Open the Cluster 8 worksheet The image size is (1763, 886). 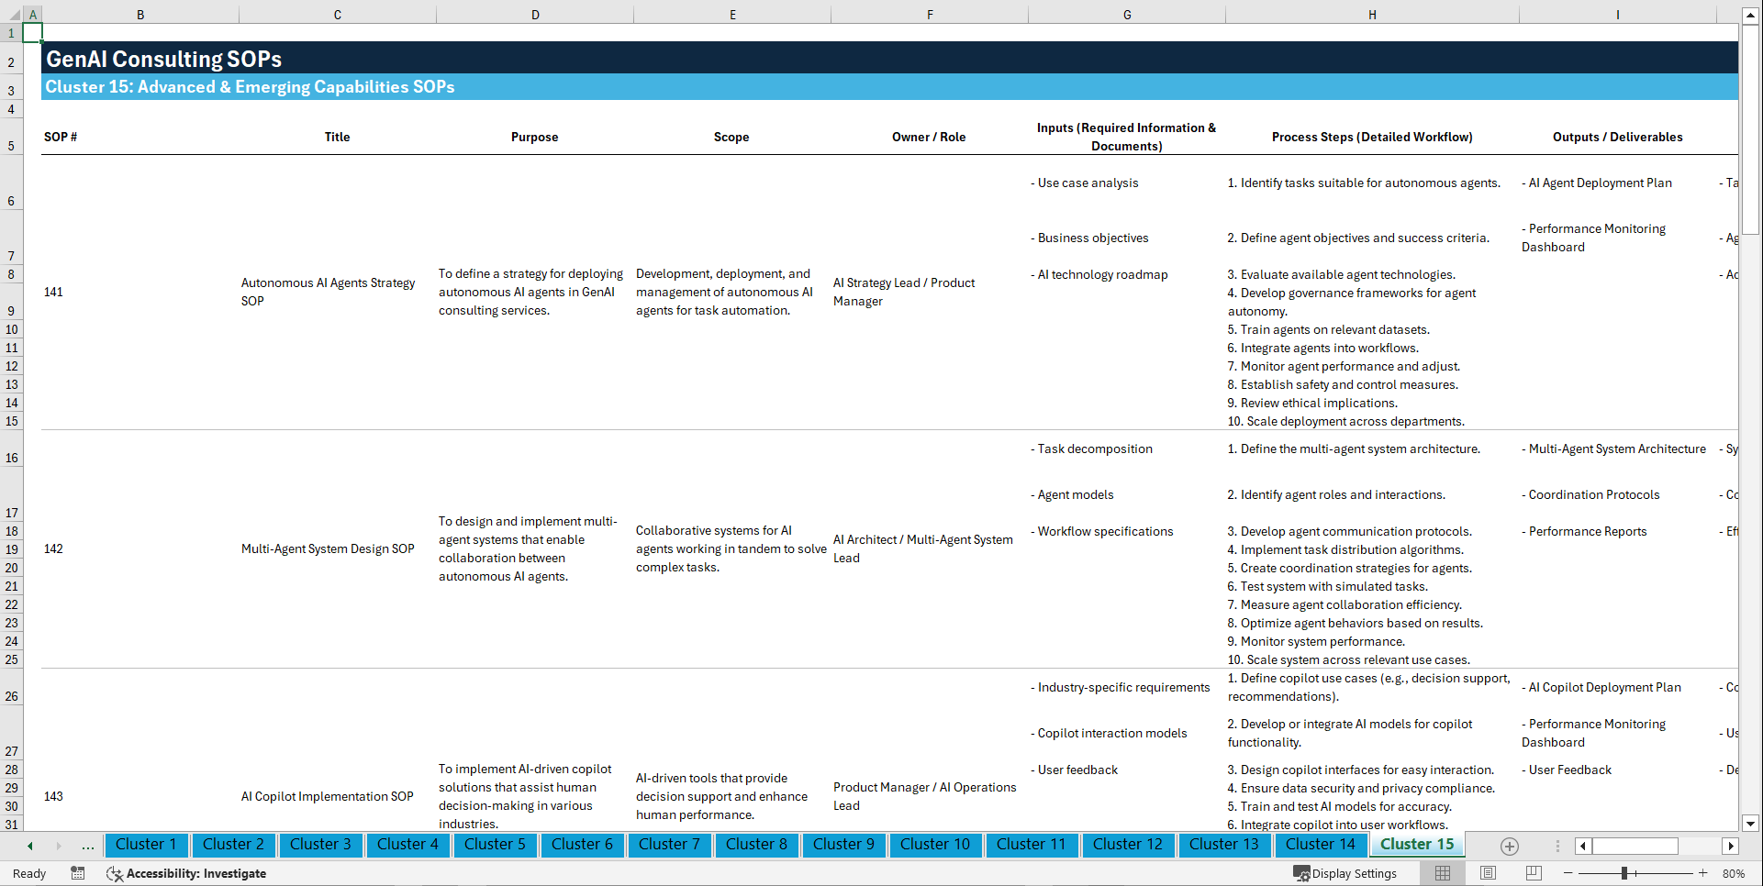tap(756, 845)
